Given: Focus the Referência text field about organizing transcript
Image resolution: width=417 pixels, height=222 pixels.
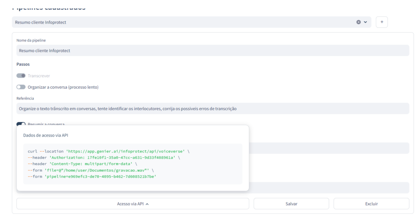Looking at the screenshot, I should 213,109.
